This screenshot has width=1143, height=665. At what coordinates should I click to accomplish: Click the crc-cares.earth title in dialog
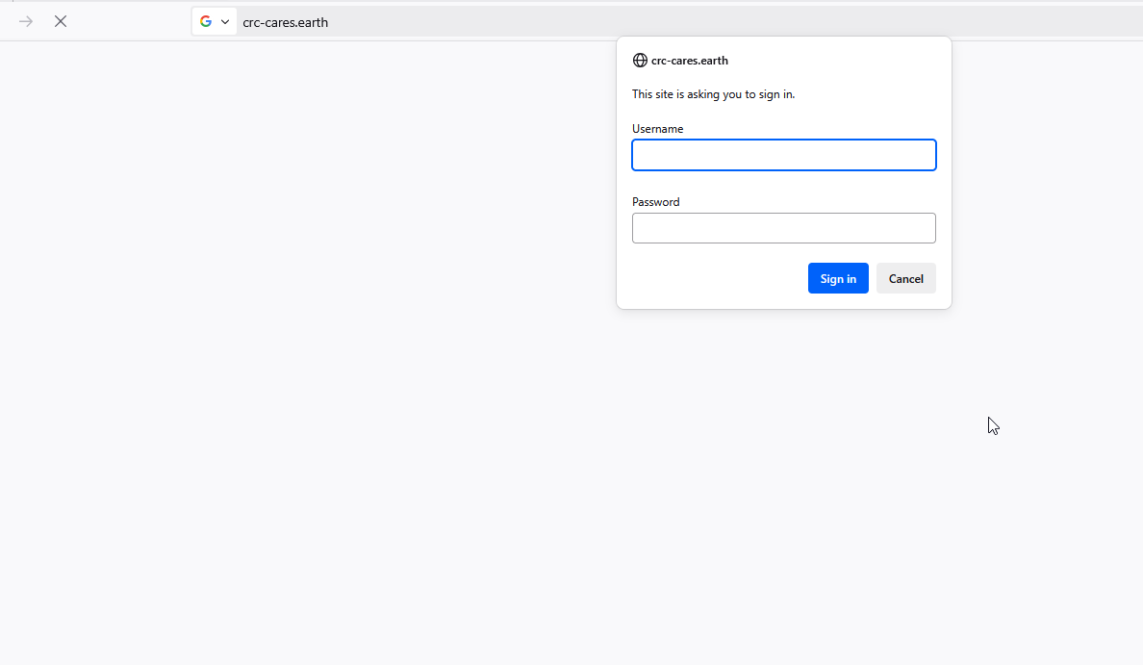(689, 61)
